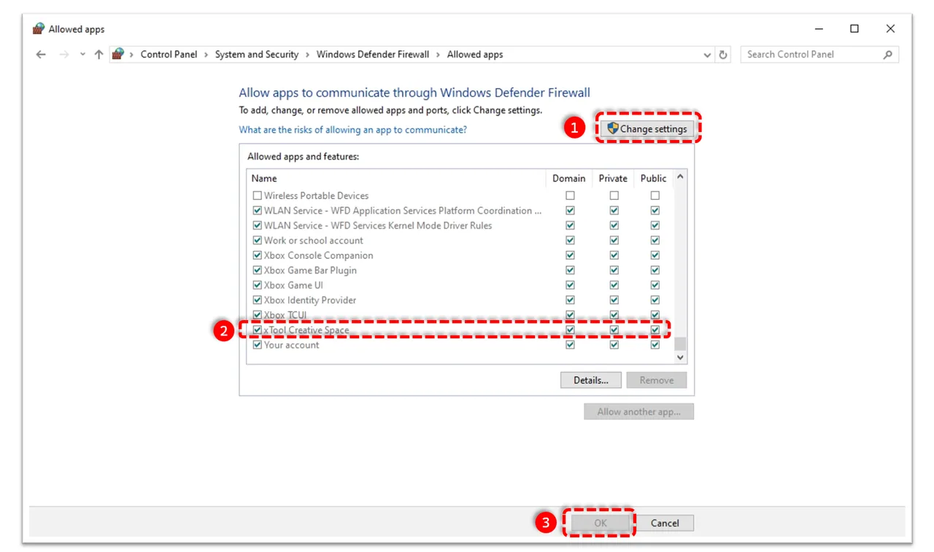The width and height of the screenshot is (934, 552).
Task: Click the firewall icon in address bar
Action: (117, 54)
